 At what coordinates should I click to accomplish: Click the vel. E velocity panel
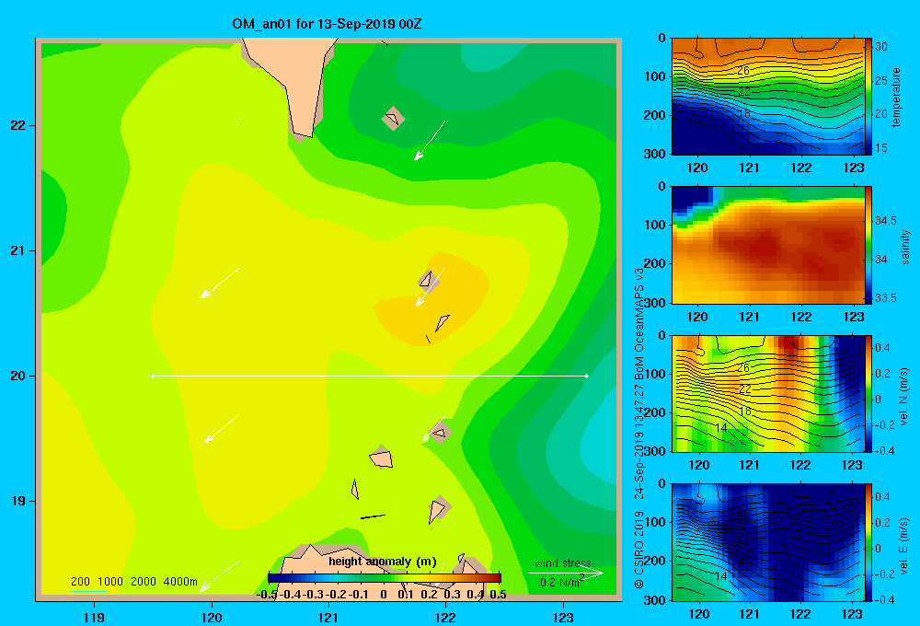767,542
